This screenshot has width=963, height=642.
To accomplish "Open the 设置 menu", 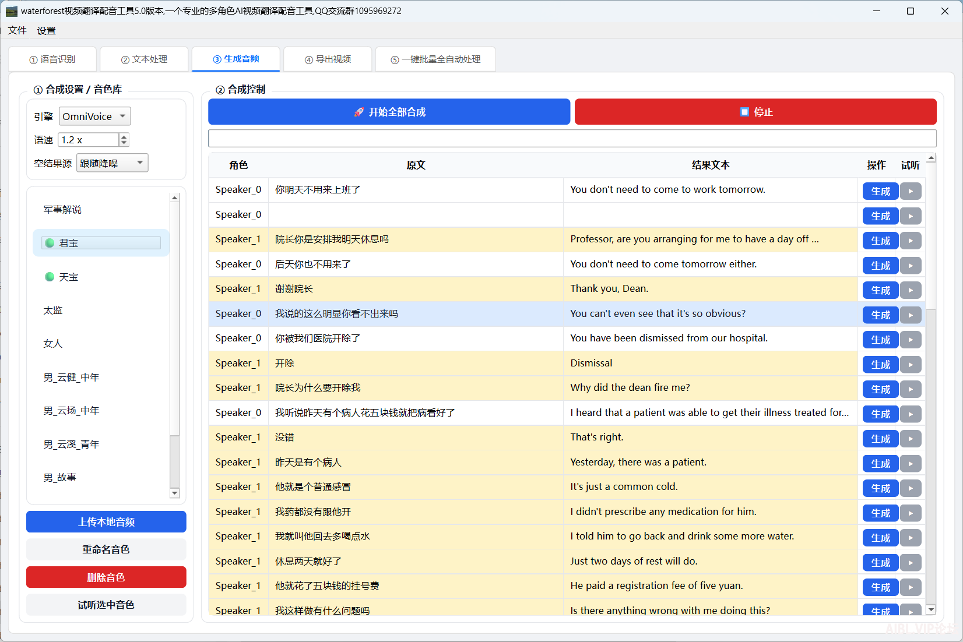I will tap(46, 30).
